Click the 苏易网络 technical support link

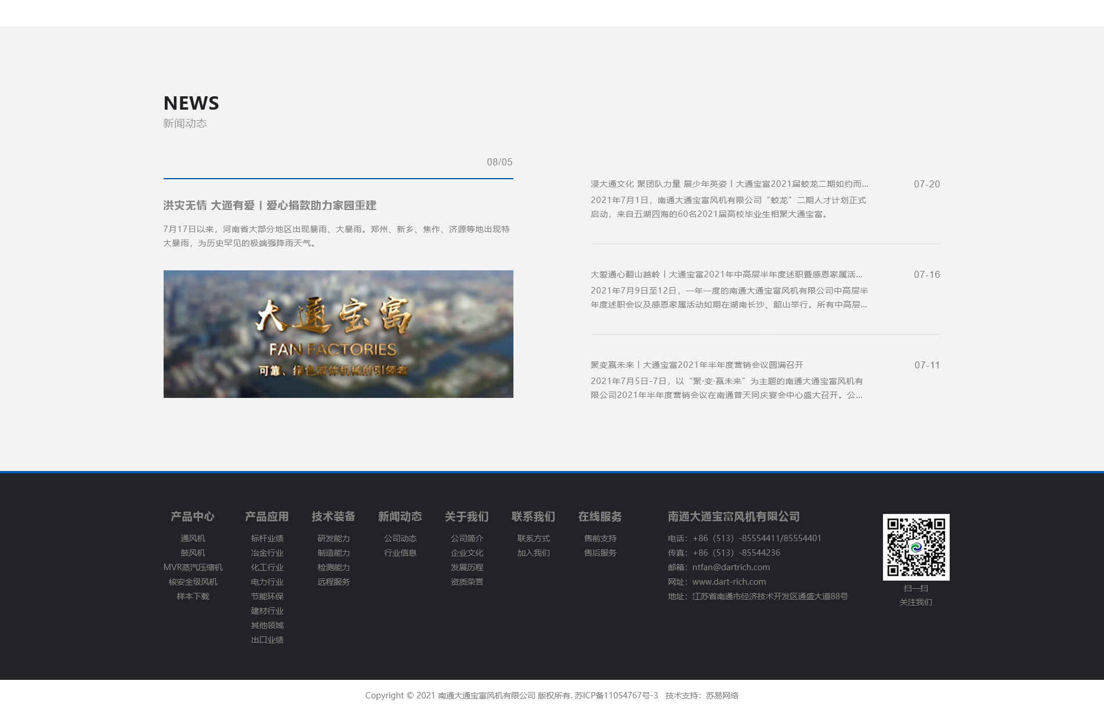click(x=722, y=695)
